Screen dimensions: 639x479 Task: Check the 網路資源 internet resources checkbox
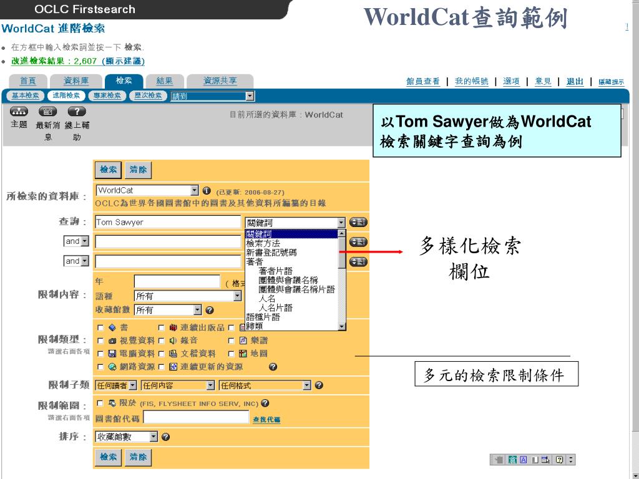click(100, 367)
